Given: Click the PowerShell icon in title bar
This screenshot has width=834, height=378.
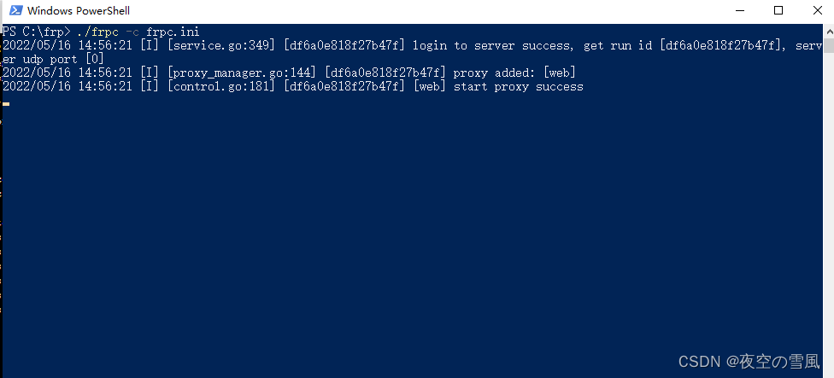Looking at the screenshot, I should pyautogui.click(x=16, y=10).
